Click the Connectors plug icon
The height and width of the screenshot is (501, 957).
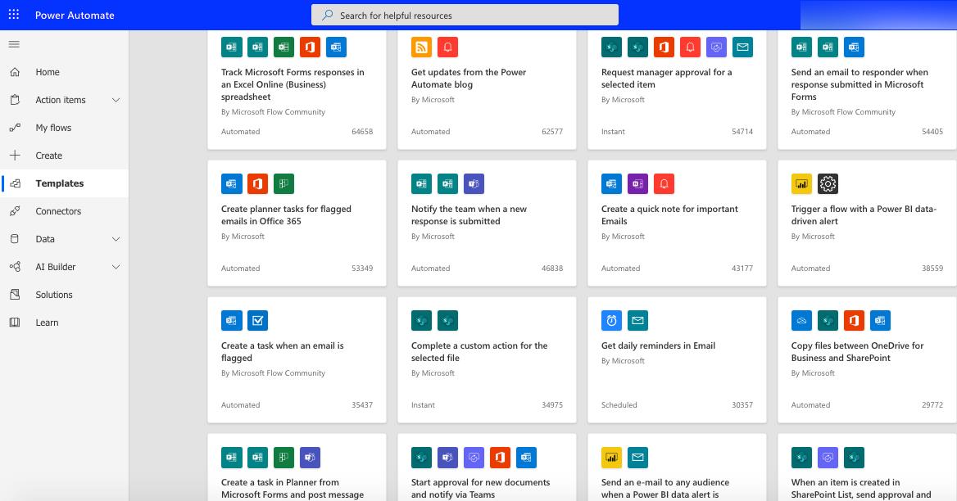(16, 211)
